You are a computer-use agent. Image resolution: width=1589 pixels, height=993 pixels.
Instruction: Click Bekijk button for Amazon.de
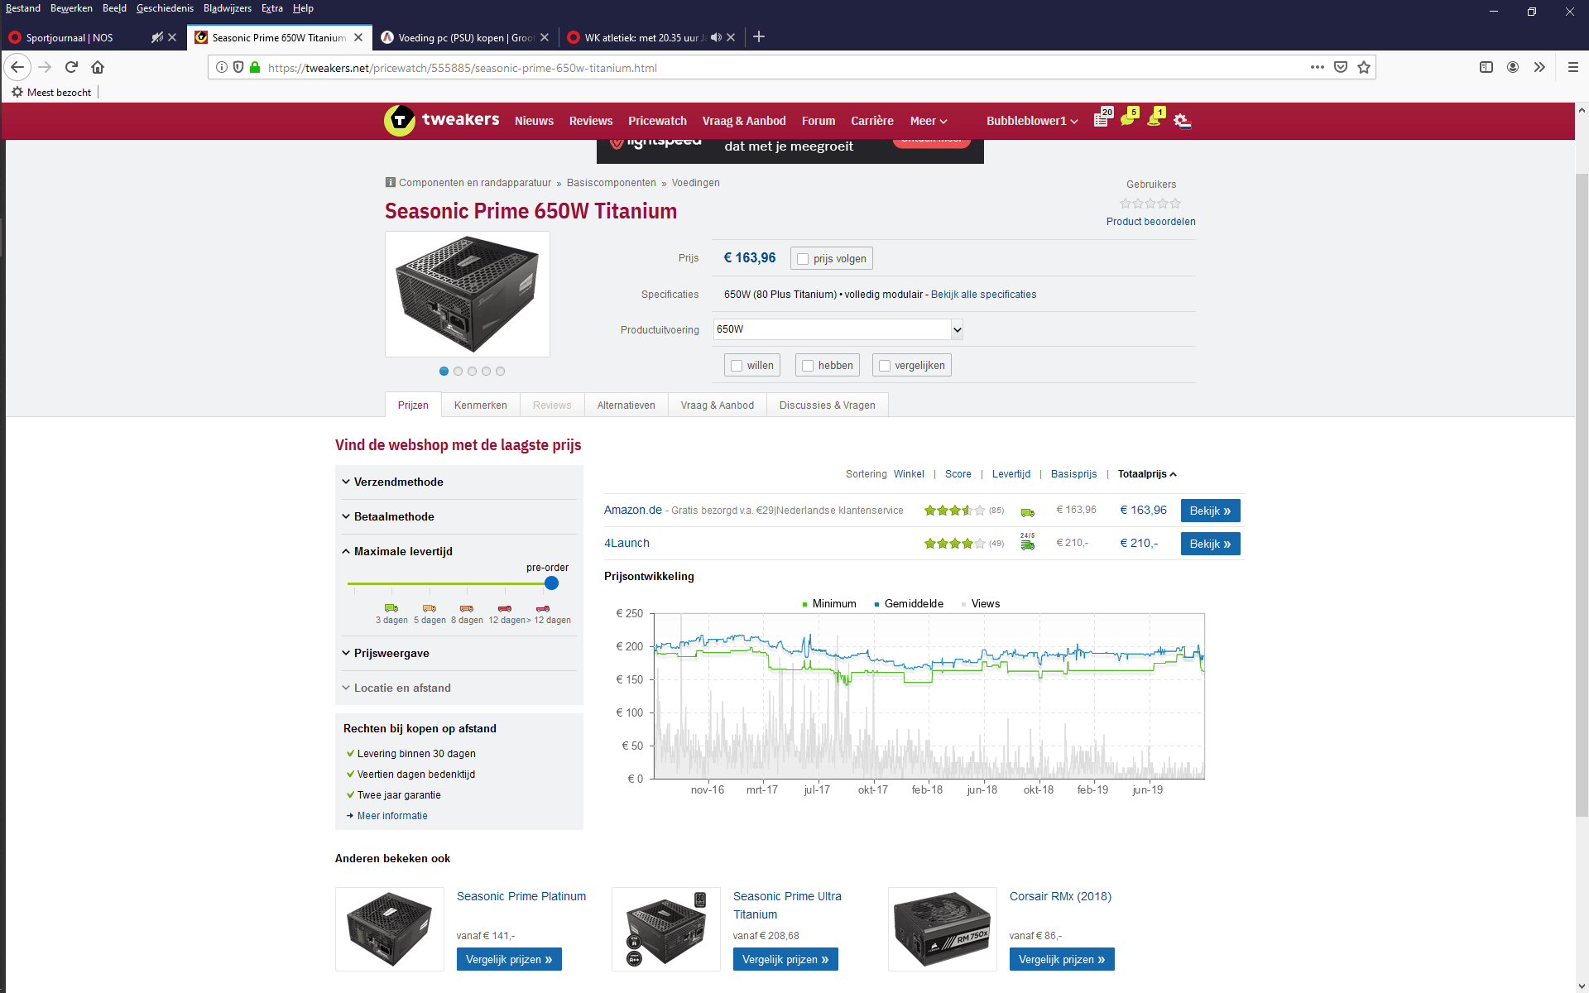click(x=1210, y=511)
